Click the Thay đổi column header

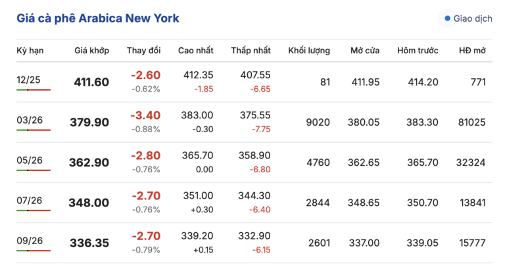pyautogui.click(x=143, y=51)
